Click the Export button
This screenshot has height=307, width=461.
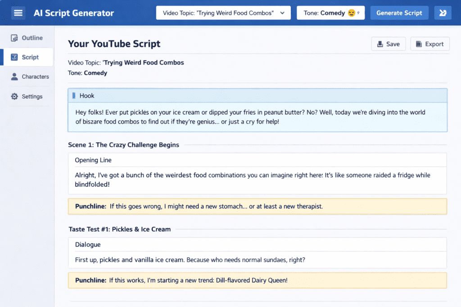[x=429, y=44]
